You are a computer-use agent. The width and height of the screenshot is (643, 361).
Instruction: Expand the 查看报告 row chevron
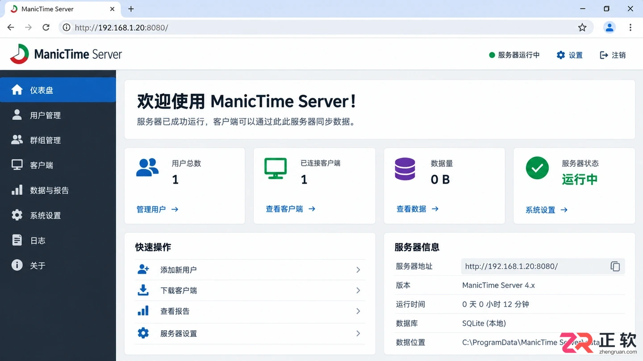(358, 311)
